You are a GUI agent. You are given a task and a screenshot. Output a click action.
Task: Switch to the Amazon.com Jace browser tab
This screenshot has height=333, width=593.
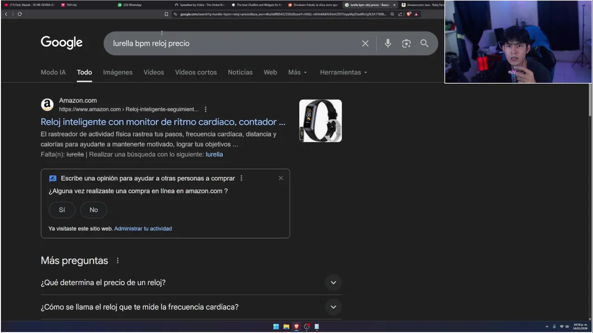point(422,5)
